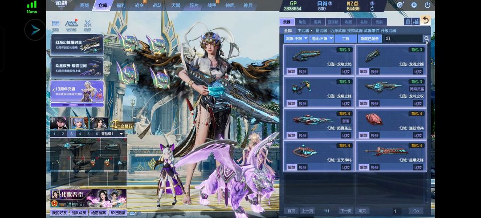The height and width of the screenshot is (218, 481).
Task: Expand the 主武器 submenu arrow
Action: [311, 31]
